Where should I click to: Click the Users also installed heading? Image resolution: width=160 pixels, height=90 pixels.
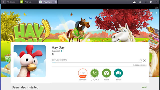coord(25,87)
